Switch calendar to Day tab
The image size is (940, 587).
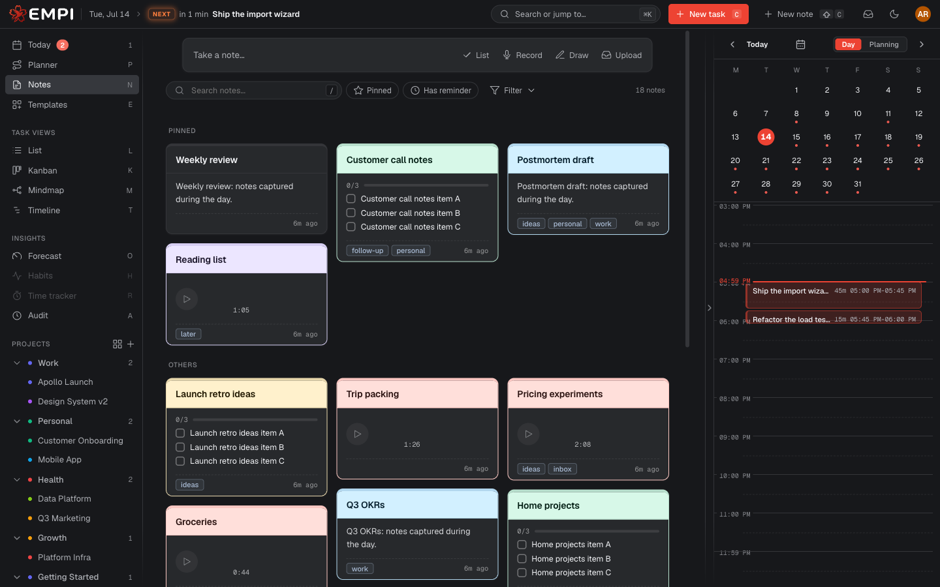coord(848,44)
